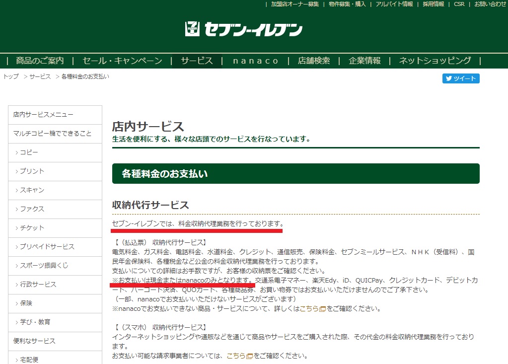
Task: Open ファクス sidebar item
Action: pos(55,209)
